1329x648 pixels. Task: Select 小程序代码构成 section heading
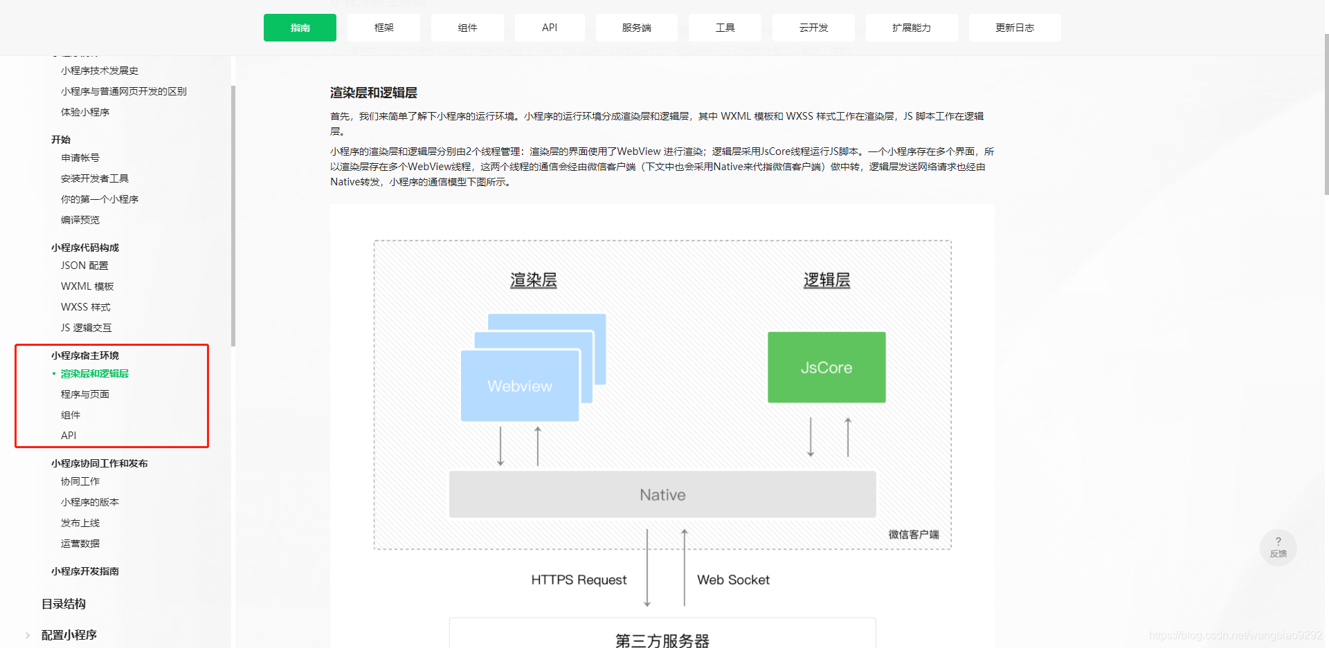(x=85, y=248)
